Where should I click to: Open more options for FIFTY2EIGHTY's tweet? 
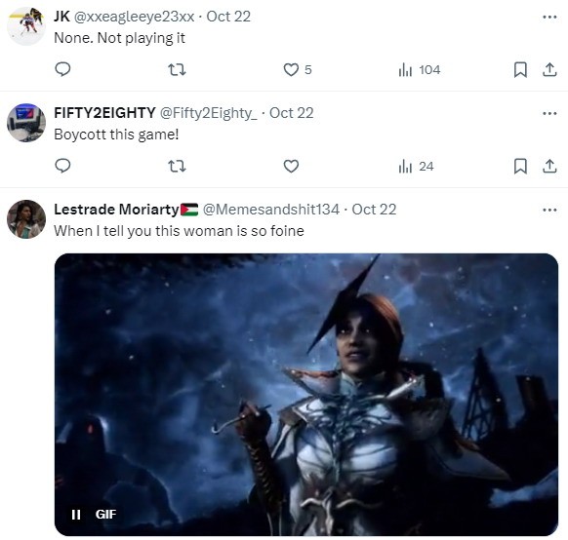click(549, 113)
